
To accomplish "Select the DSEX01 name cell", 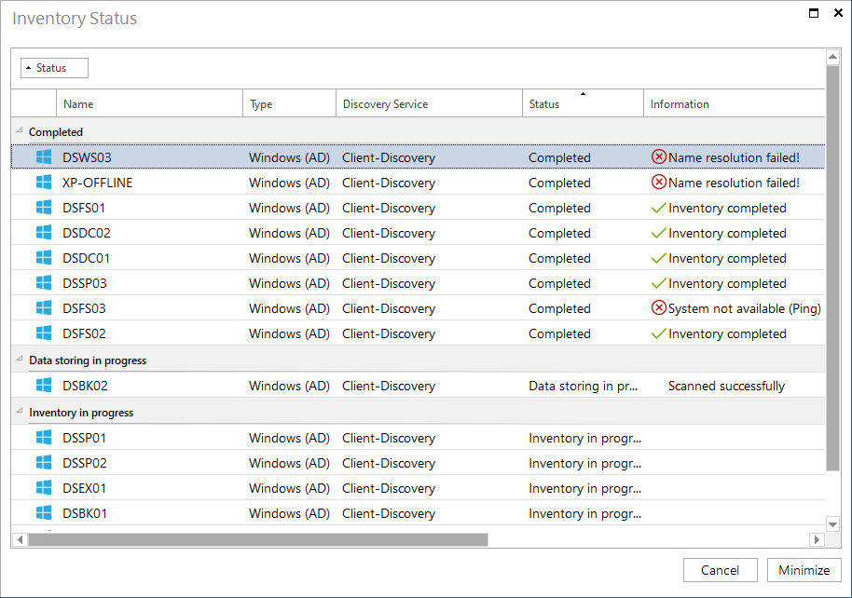I will [x=84, y=488].
